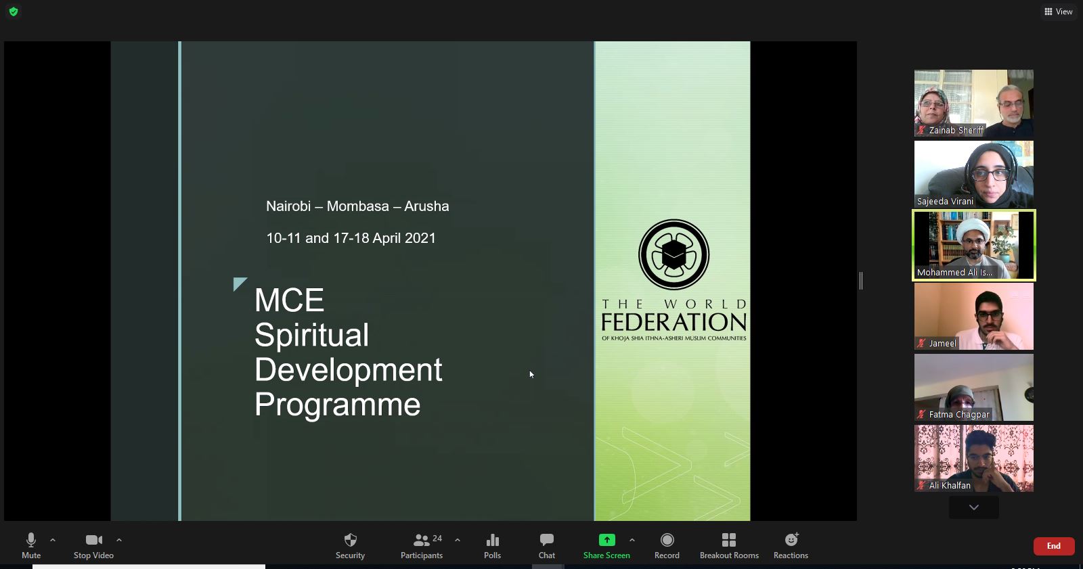
Task: Open the Participants panel
Action: (x=421, y=540)
